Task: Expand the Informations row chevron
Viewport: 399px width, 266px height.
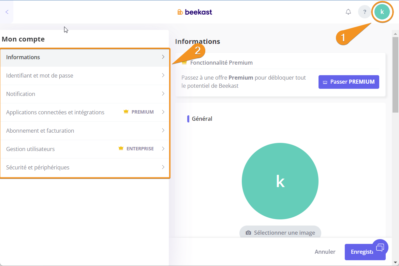Action: (x=163, y=57)
